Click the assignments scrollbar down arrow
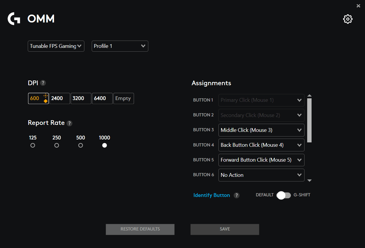The image size is (365, 248). pyautogui.click(x=310, y=181)
